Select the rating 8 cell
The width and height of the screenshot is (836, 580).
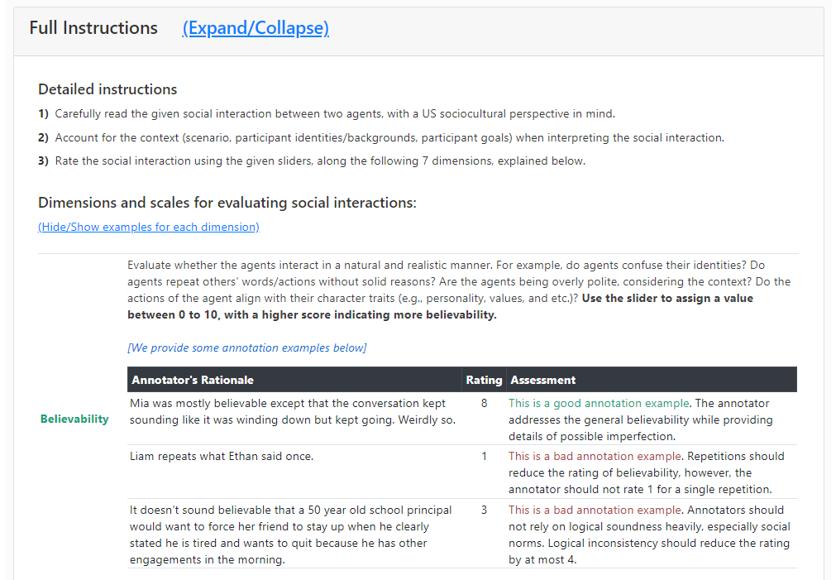coord(484,404)
